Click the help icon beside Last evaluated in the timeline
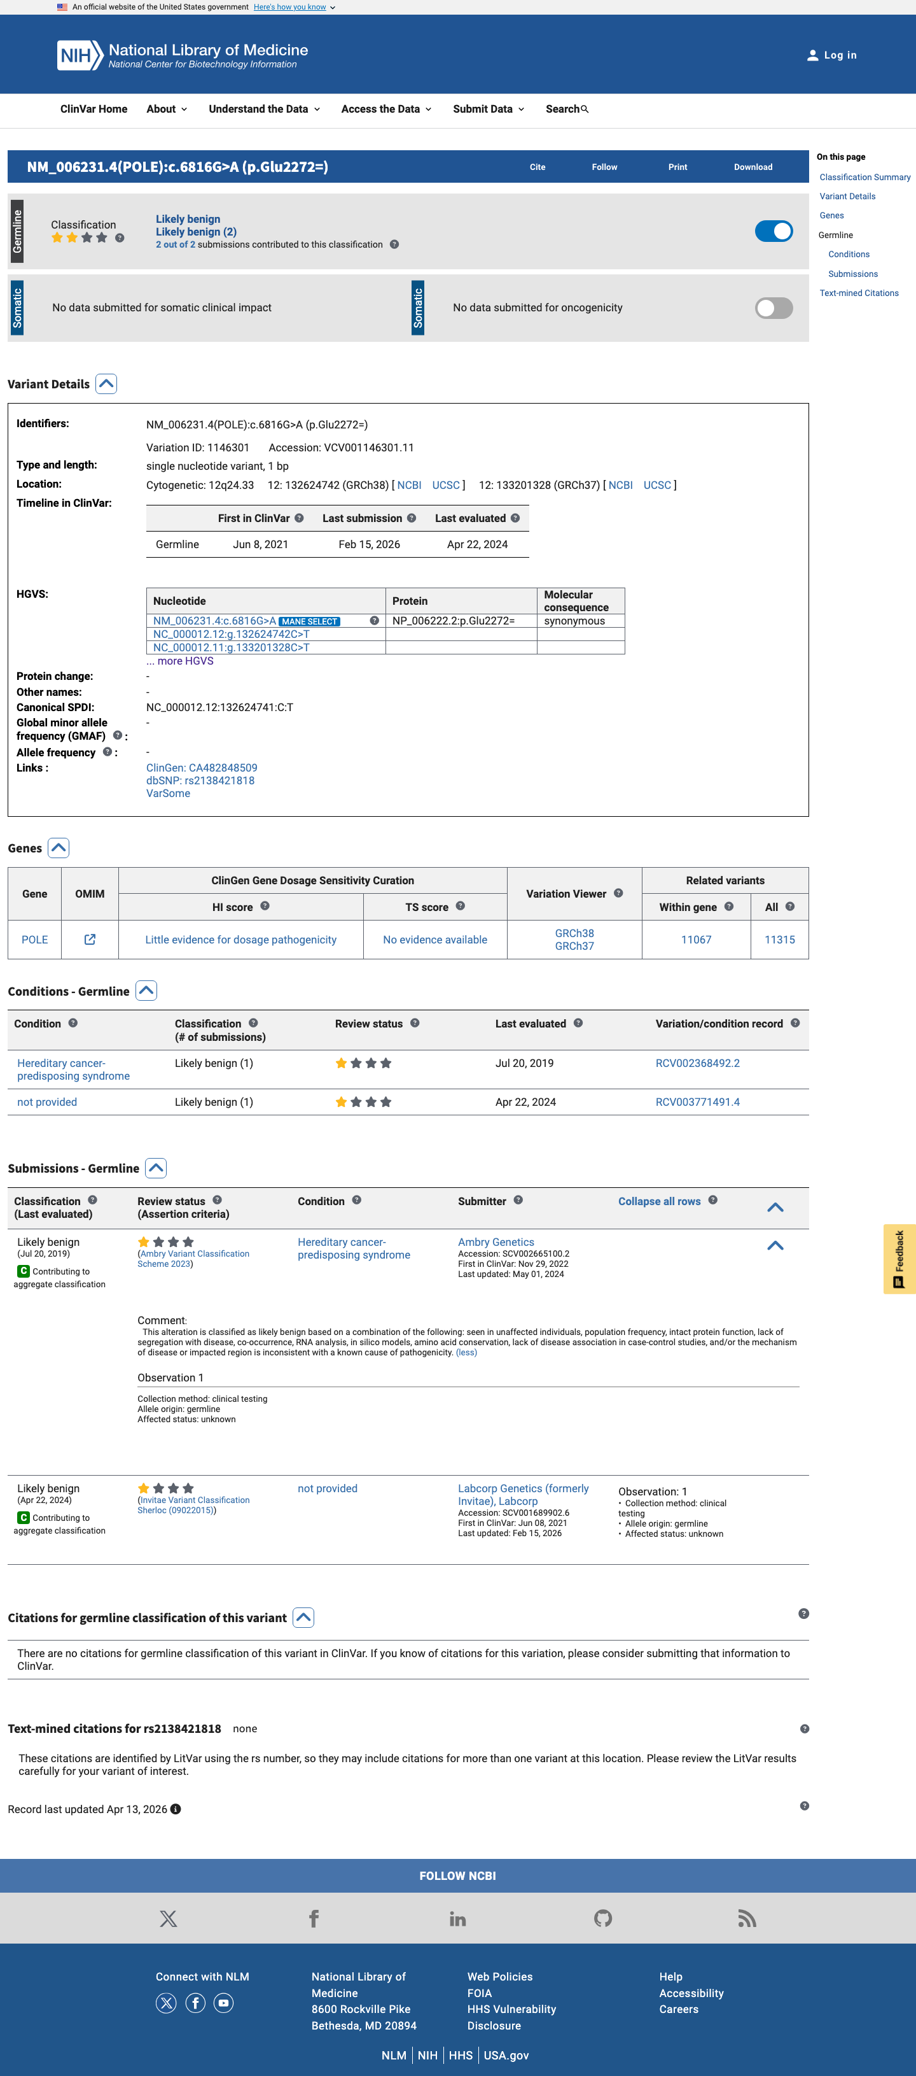 click(x=515, y=518)
